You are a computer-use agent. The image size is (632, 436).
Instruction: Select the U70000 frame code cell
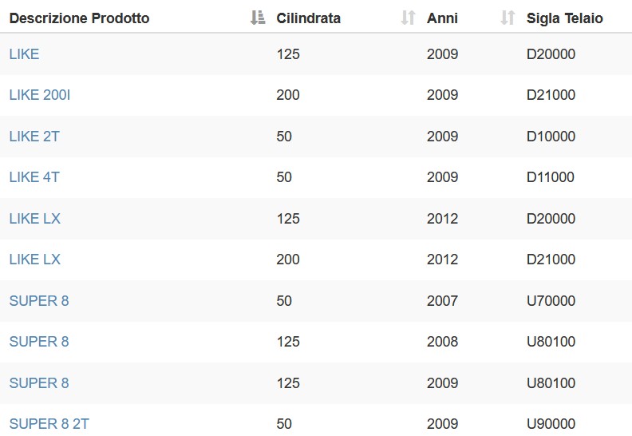pyautogui.click(x=551, y=301)
